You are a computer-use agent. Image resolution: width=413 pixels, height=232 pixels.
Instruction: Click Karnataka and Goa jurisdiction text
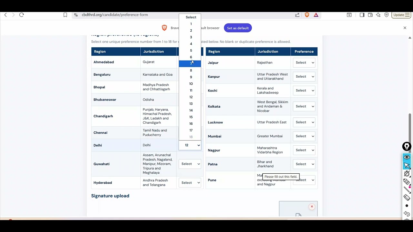pyautogui.click(x=157, y=74)
